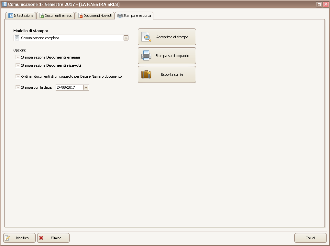Maximize the Comunicazione window
The image size is (330, 246).
319,5
